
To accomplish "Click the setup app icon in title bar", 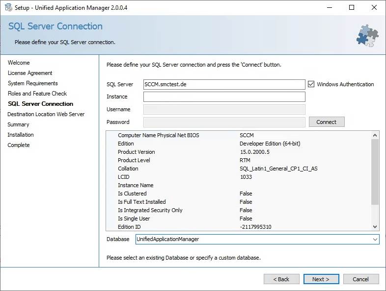I will [x=8, y=8].
